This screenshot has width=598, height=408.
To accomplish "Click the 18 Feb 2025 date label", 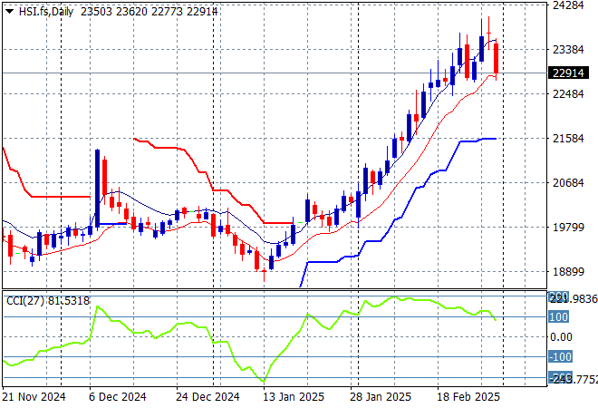I will (469, 397).
